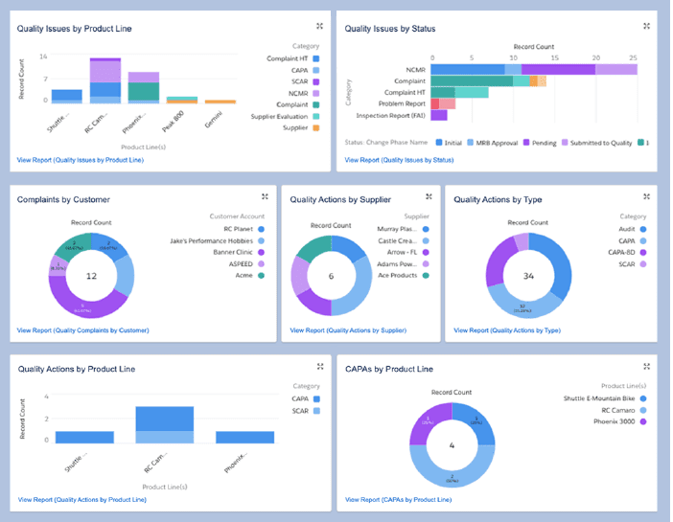Expand the Quality Actions by Product Line chart
673x522 pixels.
pyautogui.click(x=320, y=366)
